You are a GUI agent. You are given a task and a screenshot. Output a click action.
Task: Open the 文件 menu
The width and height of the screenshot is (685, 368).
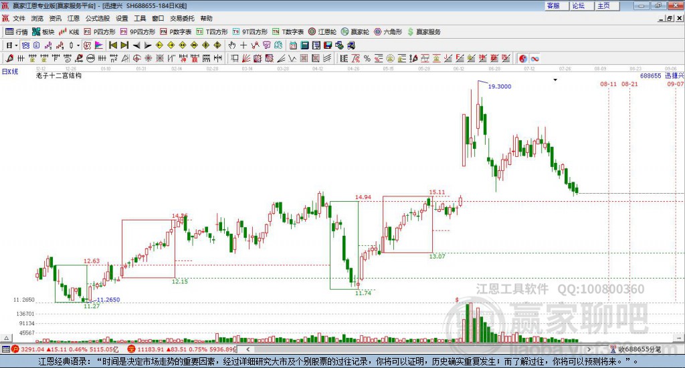pos(19,18)
